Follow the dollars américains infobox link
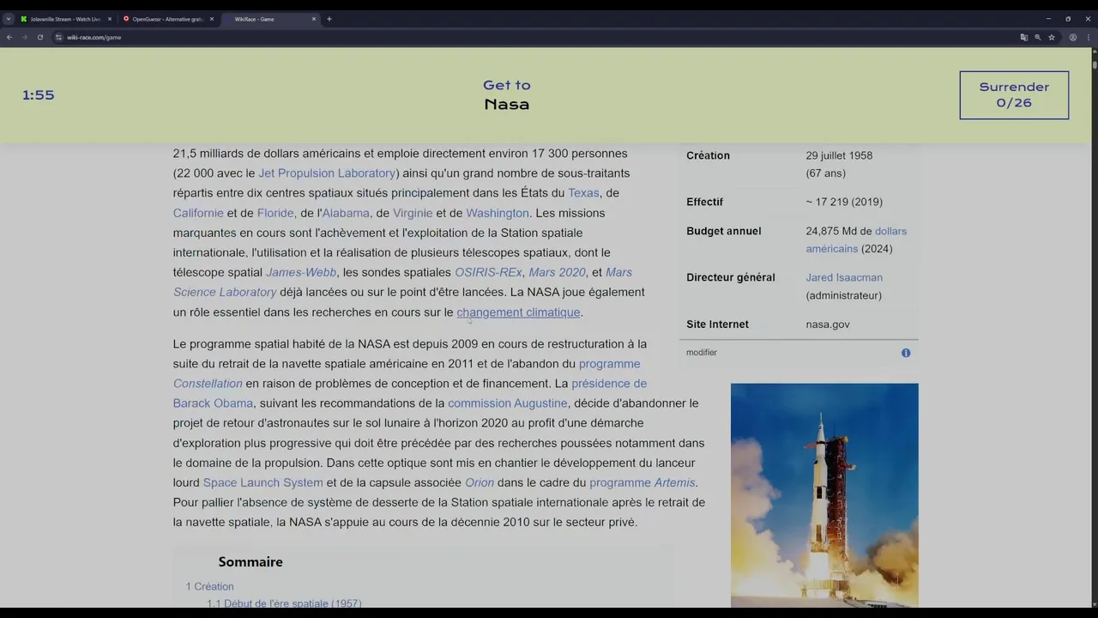 click(x=856, y=239)
